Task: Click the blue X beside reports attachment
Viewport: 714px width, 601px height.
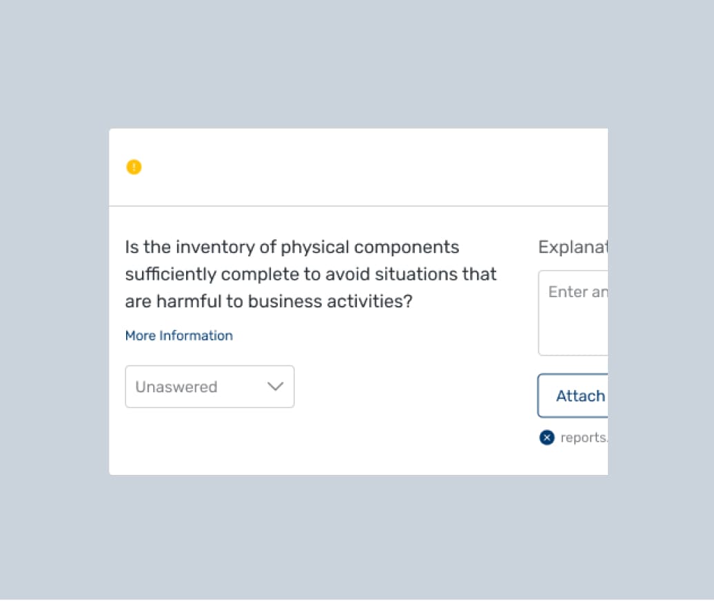Action: [x=547, y=437]
